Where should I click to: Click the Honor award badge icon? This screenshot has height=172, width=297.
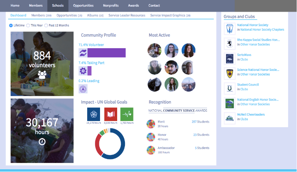point(151,137)
